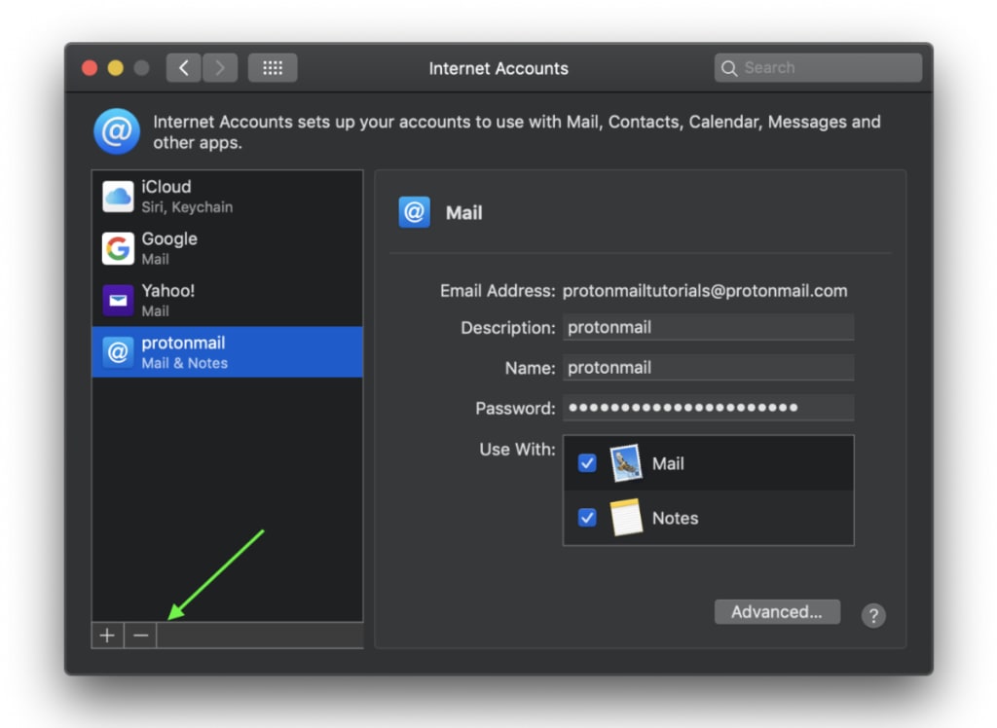
Task: Minimize window with yellow button
Action: click(116, 68)
